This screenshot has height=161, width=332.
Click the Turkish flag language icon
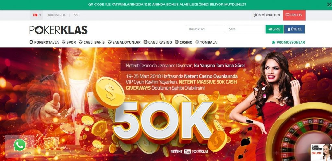coord(35,15)
